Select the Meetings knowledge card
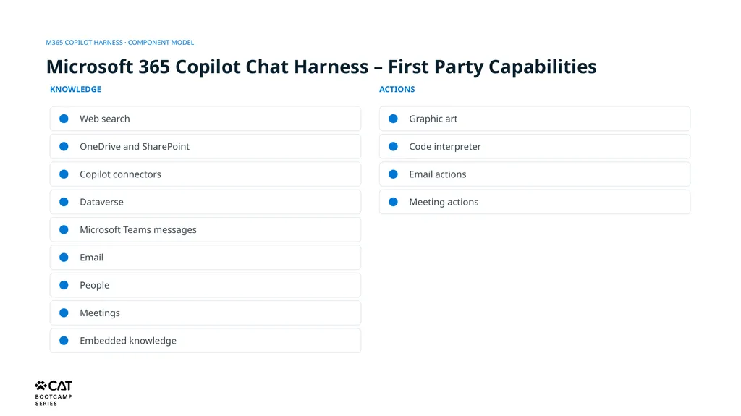The image size is (741, 416). tap(206, 313)
